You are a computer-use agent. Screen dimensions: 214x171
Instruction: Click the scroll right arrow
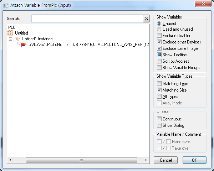[146, 160]
